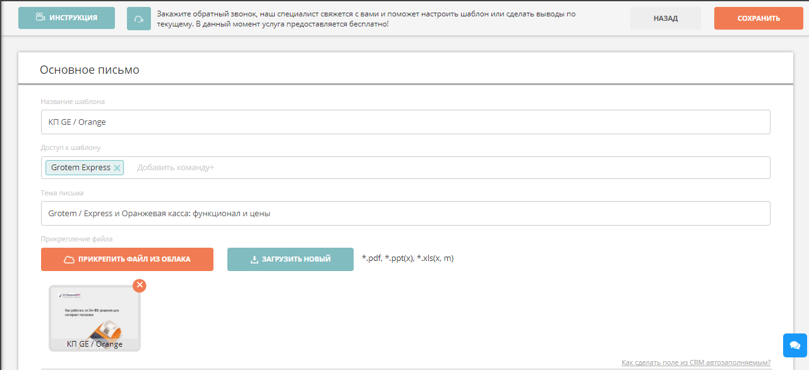Delete the attached КП GE / Orange file
The width and height of the screenshot is (809, 370).
(140, 285)
